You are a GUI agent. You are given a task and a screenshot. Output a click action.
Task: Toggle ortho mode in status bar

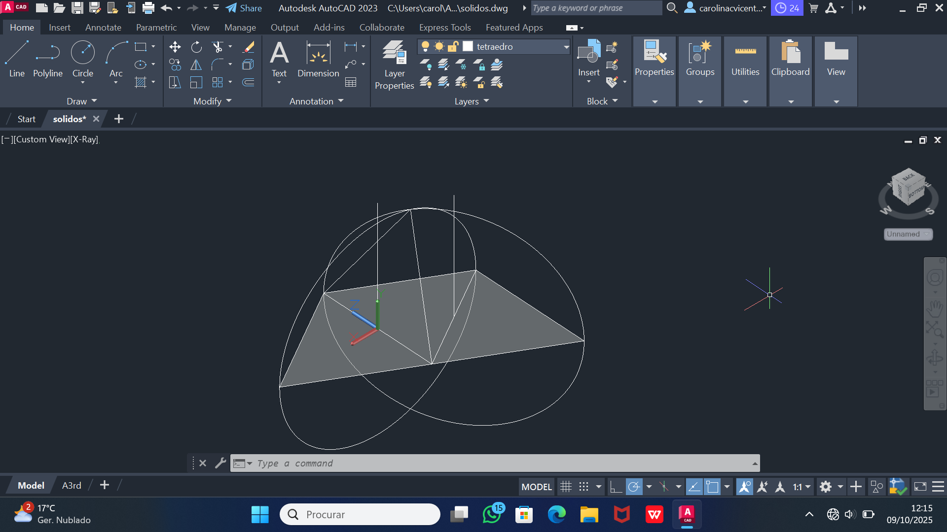tap(616, 487)
